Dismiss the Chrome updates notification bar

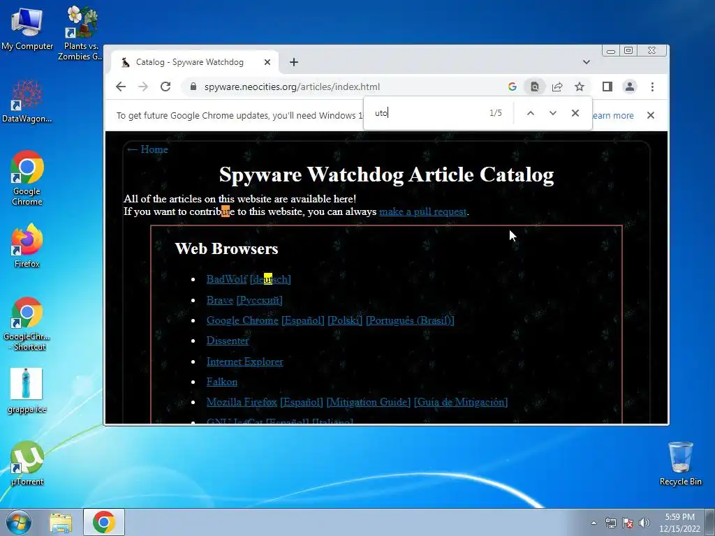coord(651,115)
